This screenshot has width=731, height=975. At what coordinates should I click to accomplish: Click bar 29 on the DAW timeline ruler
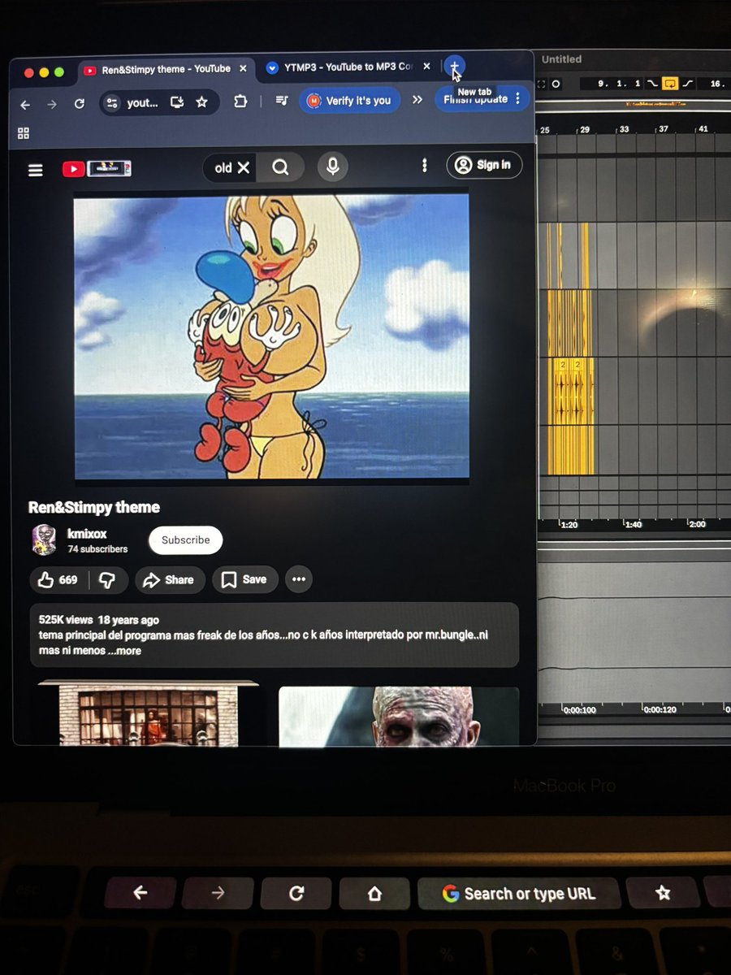(585, 130)
